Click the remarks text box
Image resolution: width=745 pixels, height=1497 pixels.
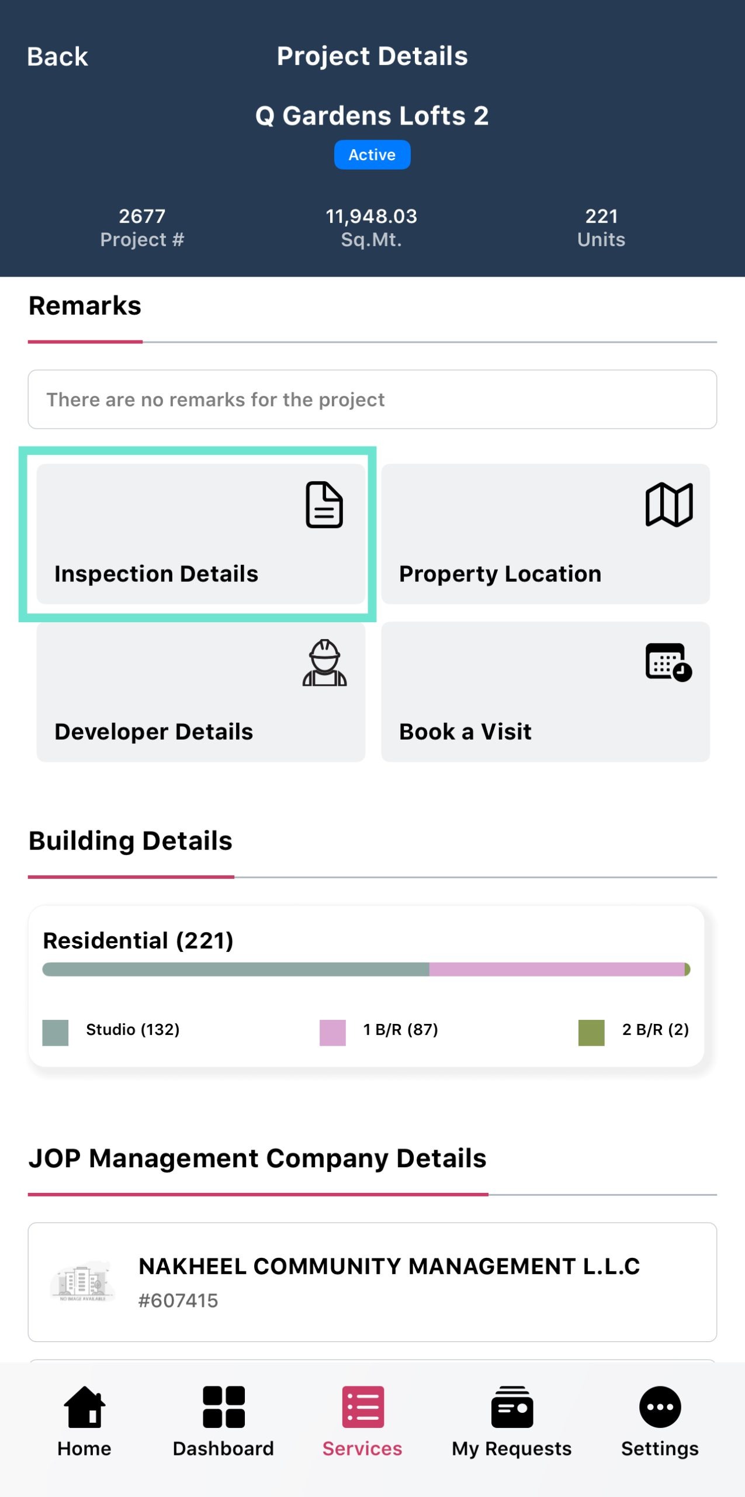coord(372,399)
